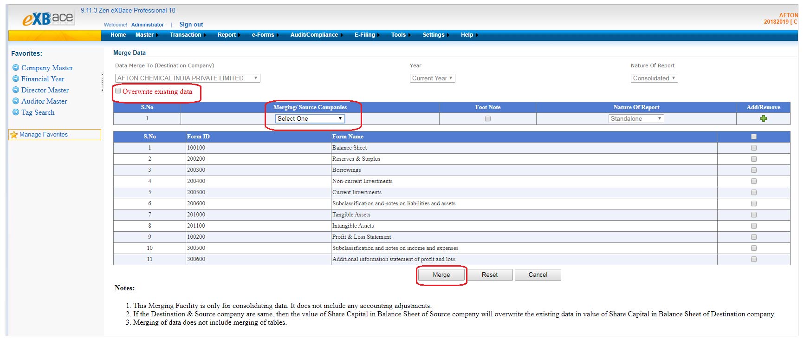
Task: Click the Cancel button
Action: (538, 275)
